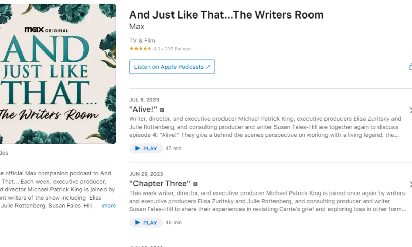Expand podcast description with "more"
This screenshot has width=412, height=247.
pos(109,206)
